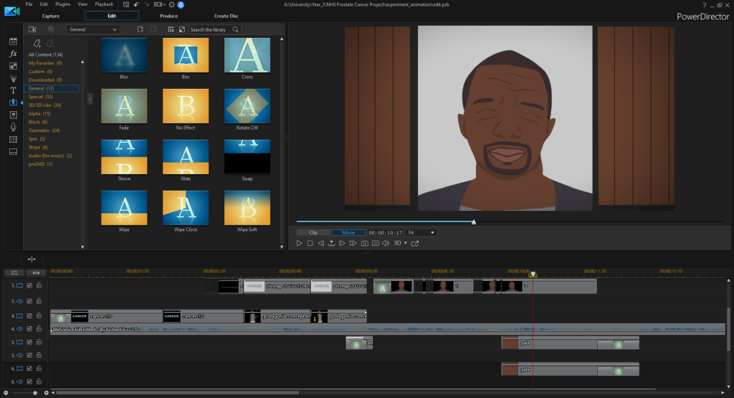Switch to the Produce tab
This screenshot has width=734, height=398.
[169, 16]
